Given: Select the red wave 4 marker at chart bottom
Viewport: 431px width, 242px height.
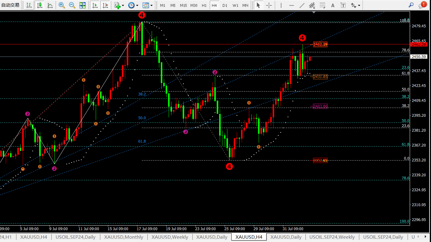Looking at the screenshot, I should pyautogui.click(x=229, y=166).
